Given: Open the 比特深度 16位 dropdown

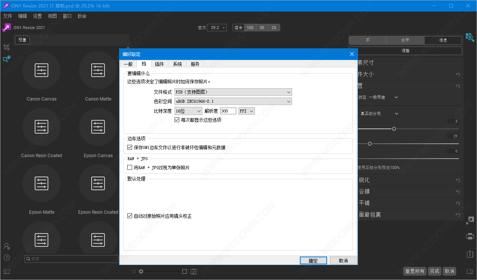Looking at the screenshot, I should point(188,111).
